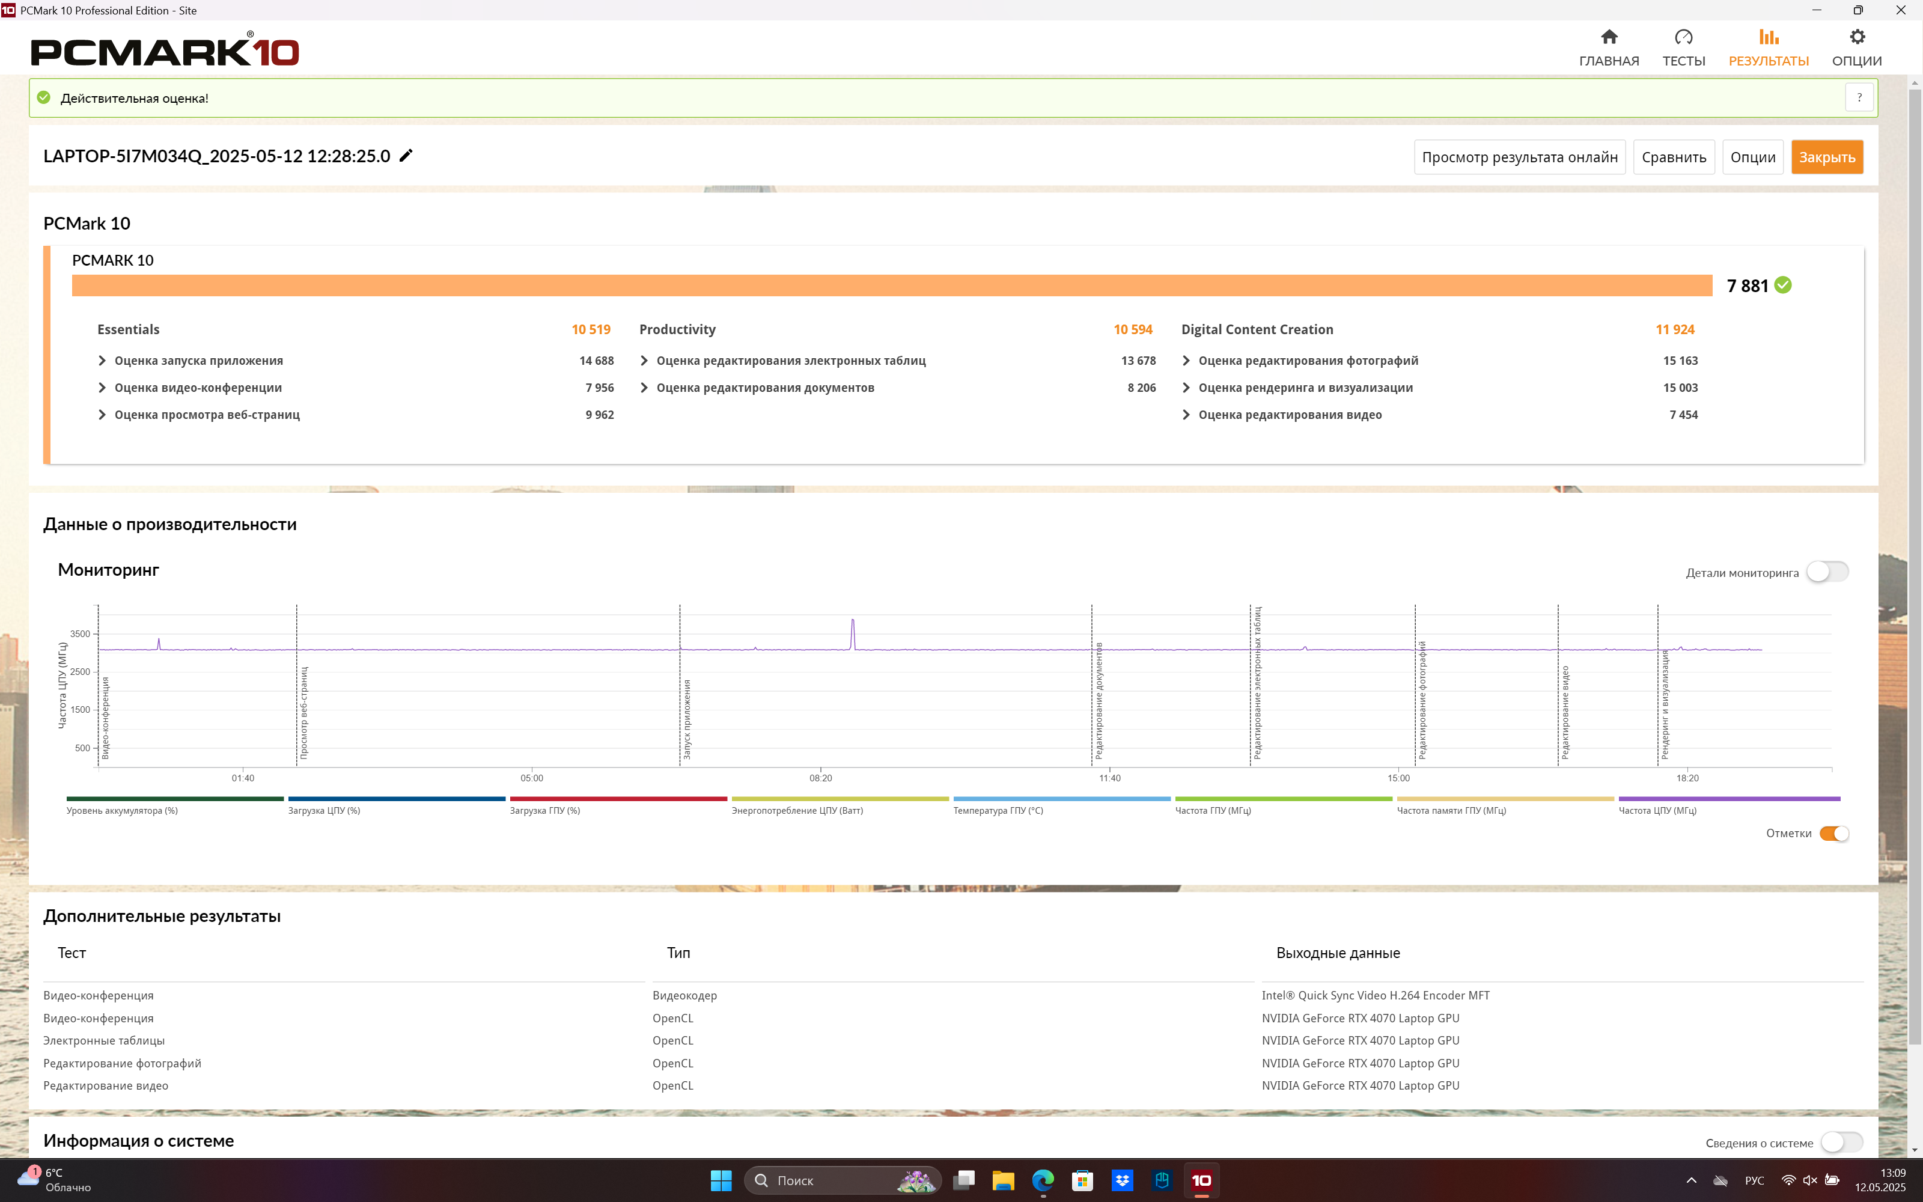Click Digital Content Creation score 11 924
This screenshot has height=1202, width=1923.
[1674, 329]
